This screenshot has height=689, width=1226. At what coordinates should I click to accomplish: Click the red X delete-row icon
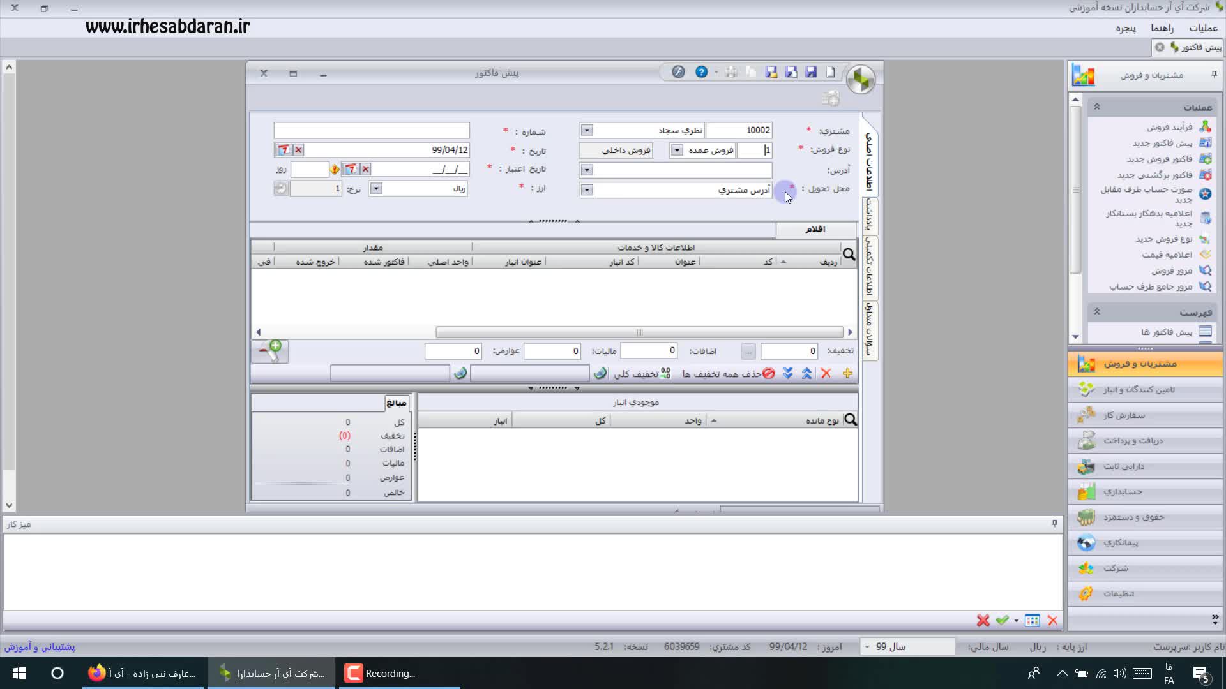826,374
